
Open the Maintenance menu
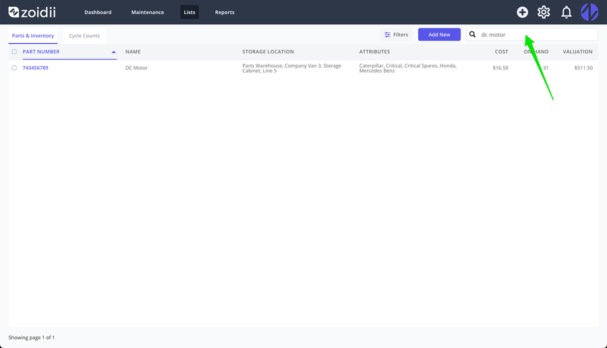tap(148, 12)
